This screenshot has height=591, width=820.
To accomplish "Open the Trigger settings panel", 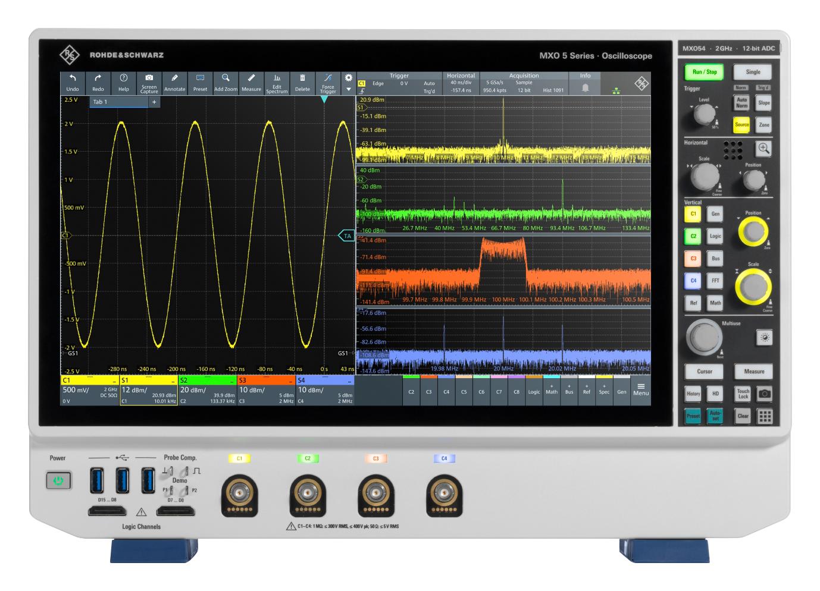I will (x=399, y=83).
